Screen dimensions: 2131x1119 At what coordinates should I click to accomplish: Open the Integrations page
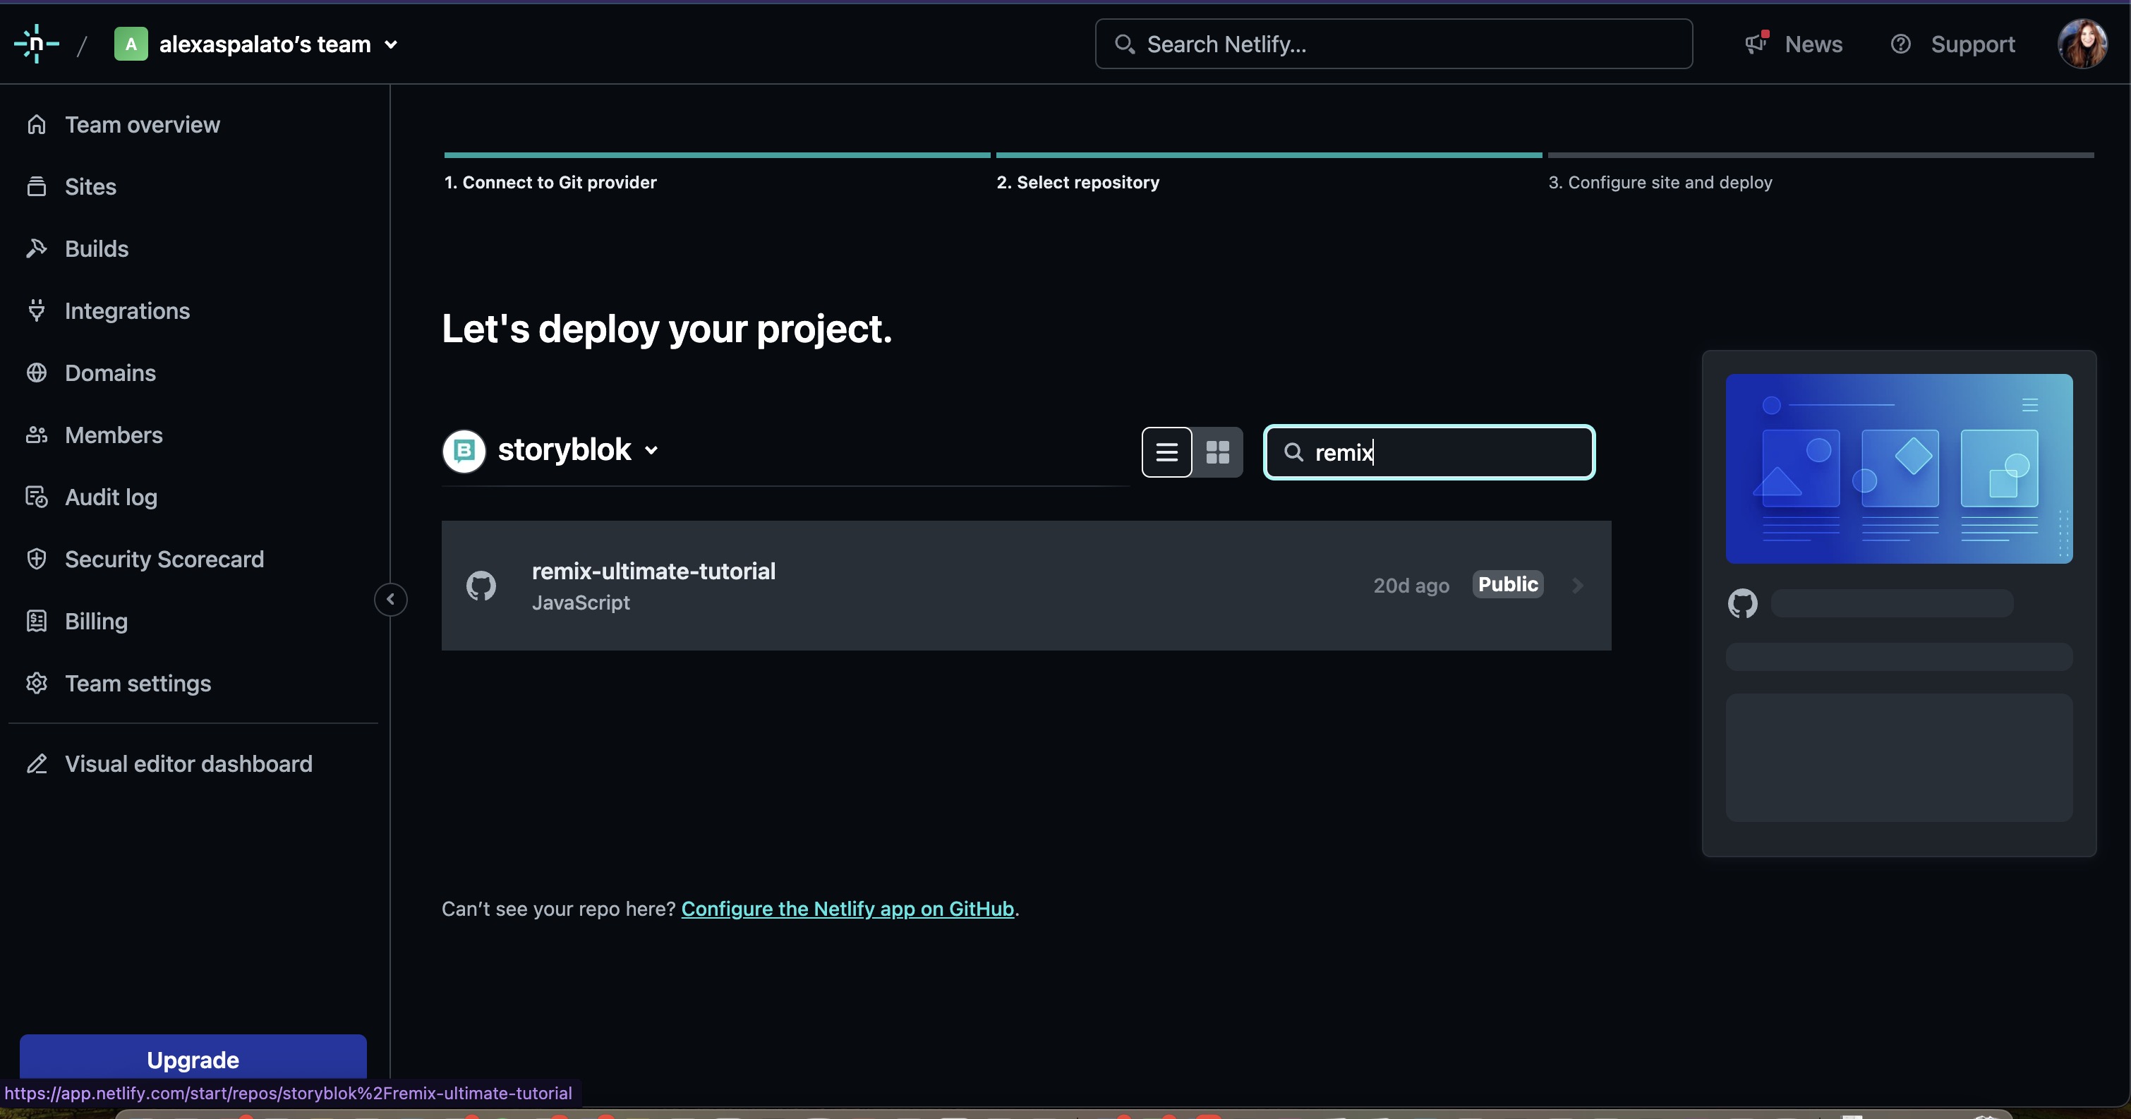click(x=128, y=310)
